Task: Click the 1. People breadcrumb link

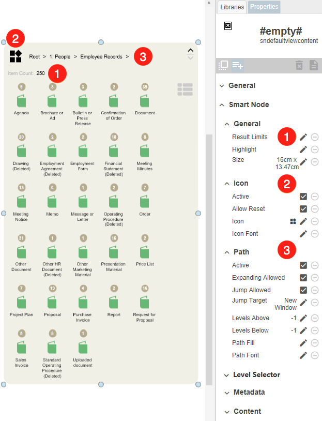Action: tap(59, 57)
